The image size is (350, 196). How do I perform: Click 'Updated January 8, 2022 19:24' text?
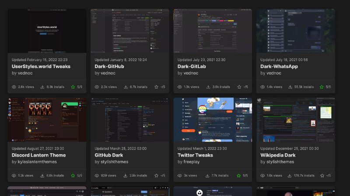pos(121,60)
